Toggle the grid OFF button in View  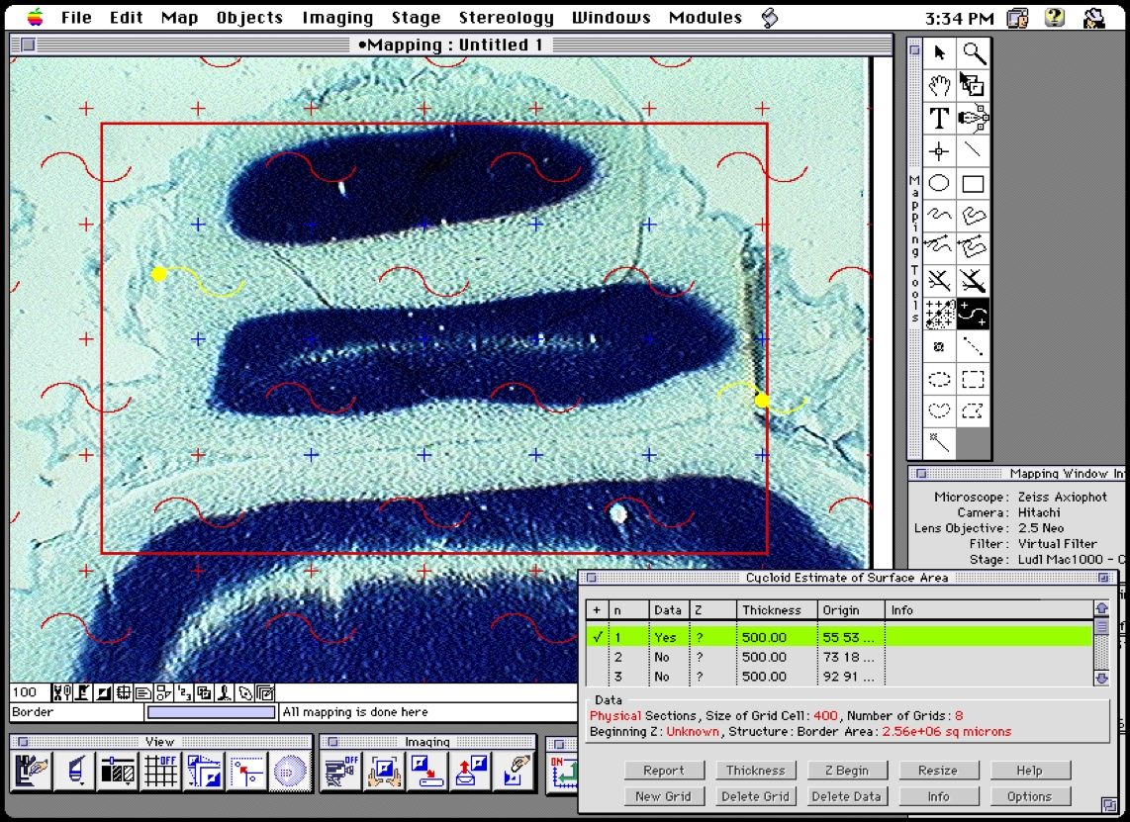(x=160, y=771)
